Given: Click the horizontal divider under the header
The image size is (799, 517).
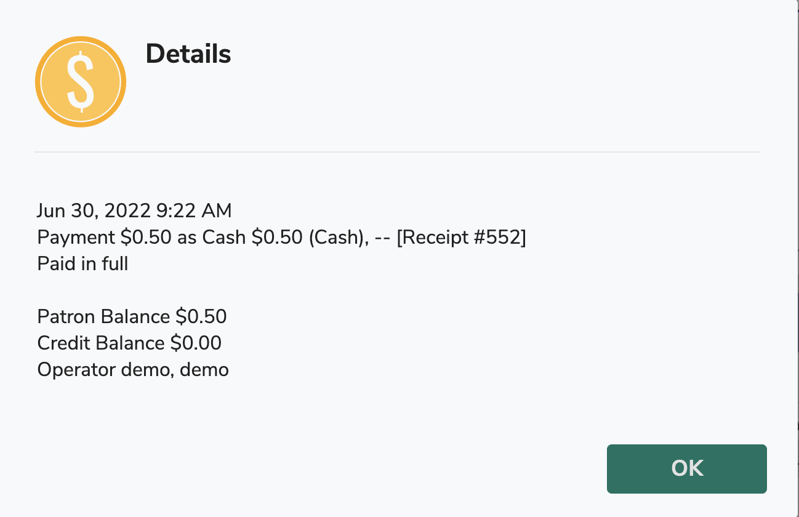Looking at the screenshot, I should 398,151.
